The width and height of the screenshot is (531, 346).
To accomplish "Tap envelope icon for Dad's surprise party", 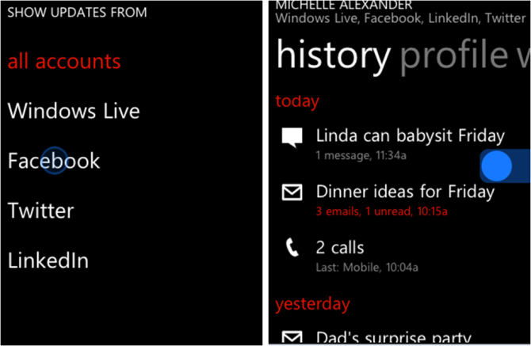I will 292,337.
